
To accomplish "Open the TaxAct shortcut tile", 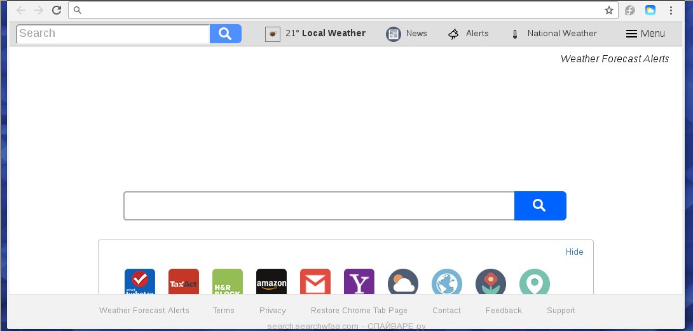I will (183, 281).
